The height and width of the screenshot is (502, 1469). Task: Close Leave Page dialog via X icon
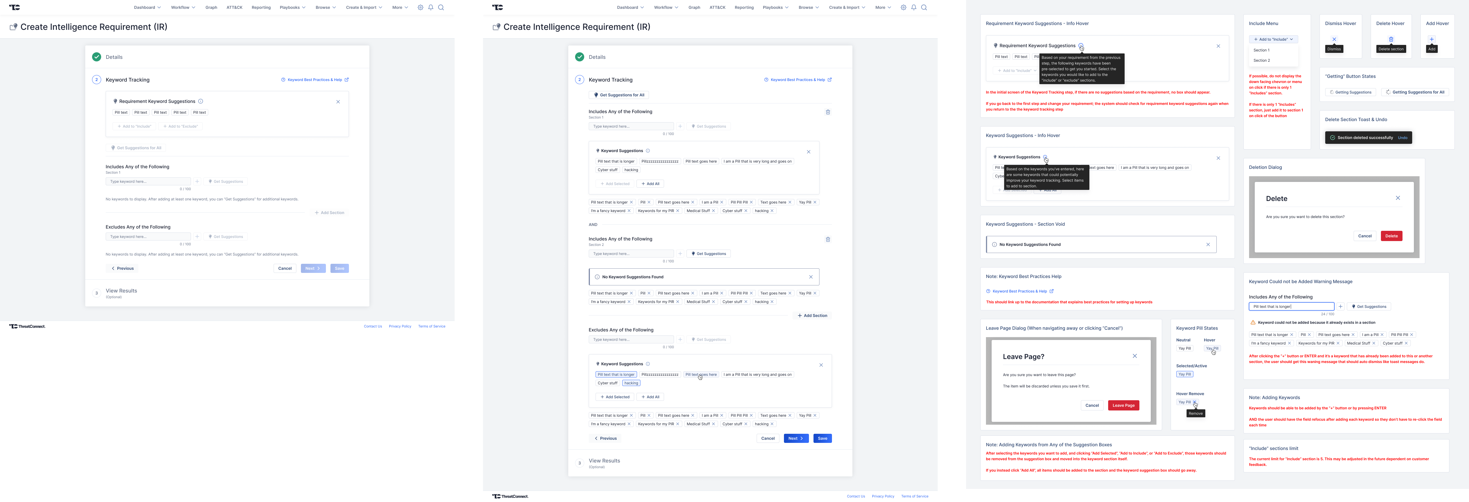pos(1135,356)
